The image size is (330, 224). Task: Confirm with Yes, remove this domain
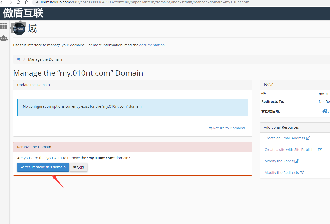coord(43,167)
